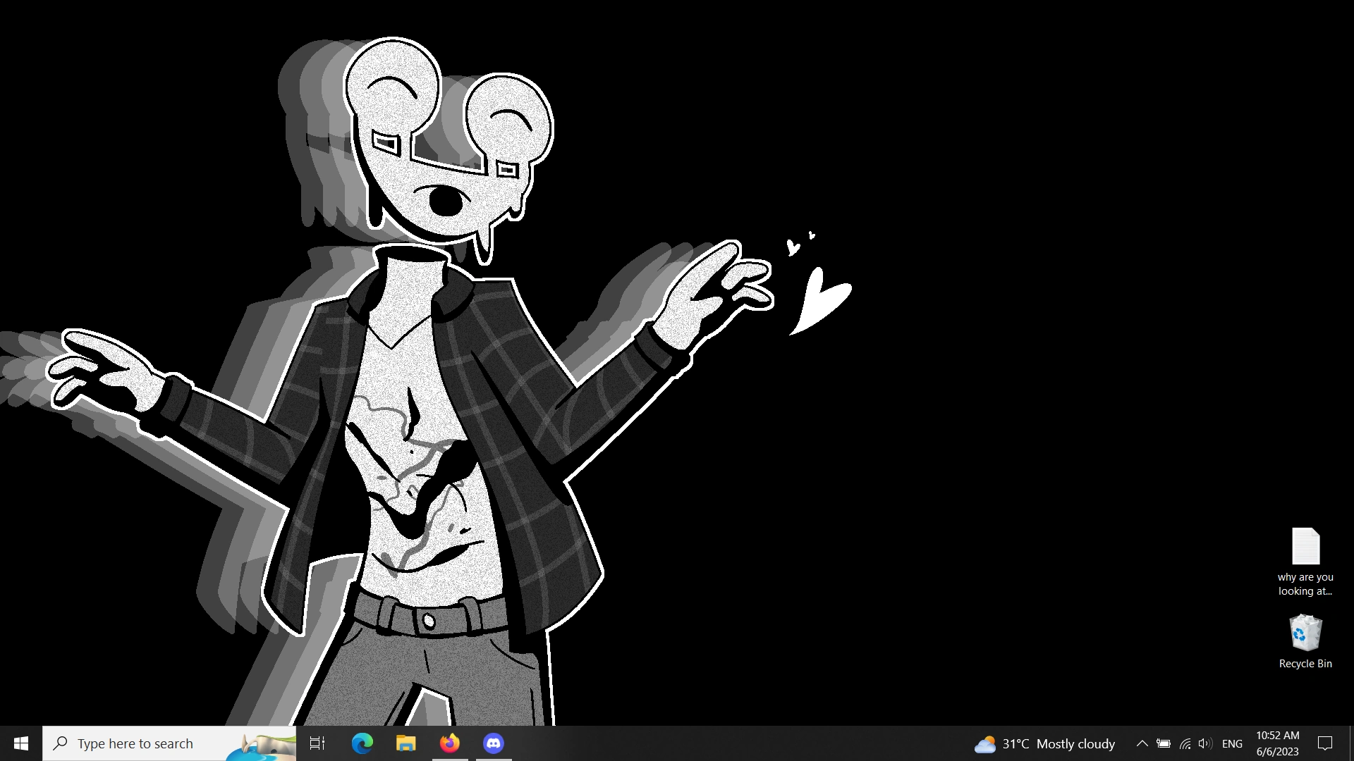Open the notification center
Image resolution: width=1354 pixels, height=761 pixels.
[x=1324, y=743]
